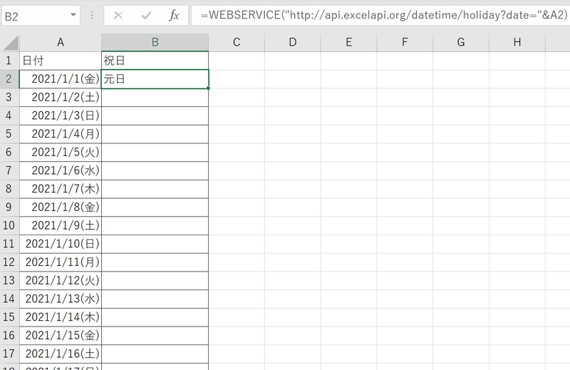Select column H header
The height and width of the screenshot is (370, 570).
tap(517, 43)
